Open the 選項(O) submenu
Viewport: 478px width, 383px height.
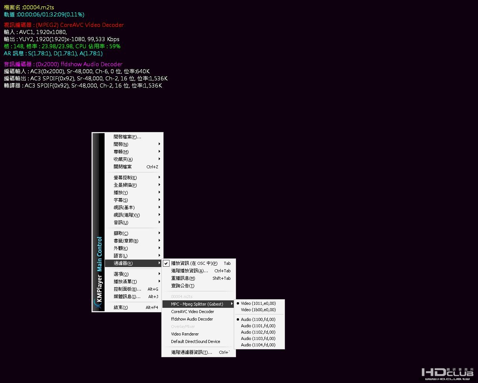point(134,274)
